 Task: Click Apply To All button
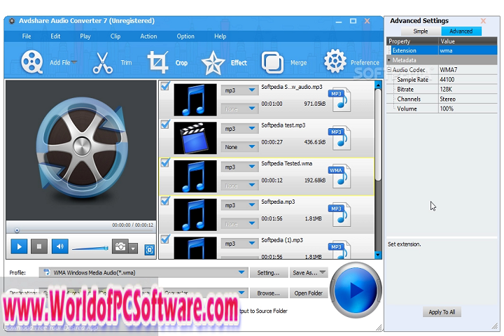pyautogui.click(x=442, y=312)
